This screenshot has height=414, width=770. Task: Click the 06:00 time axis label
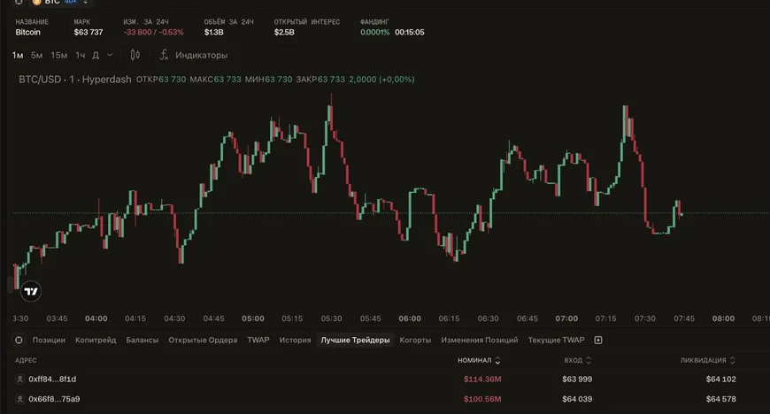coord(410,318)
